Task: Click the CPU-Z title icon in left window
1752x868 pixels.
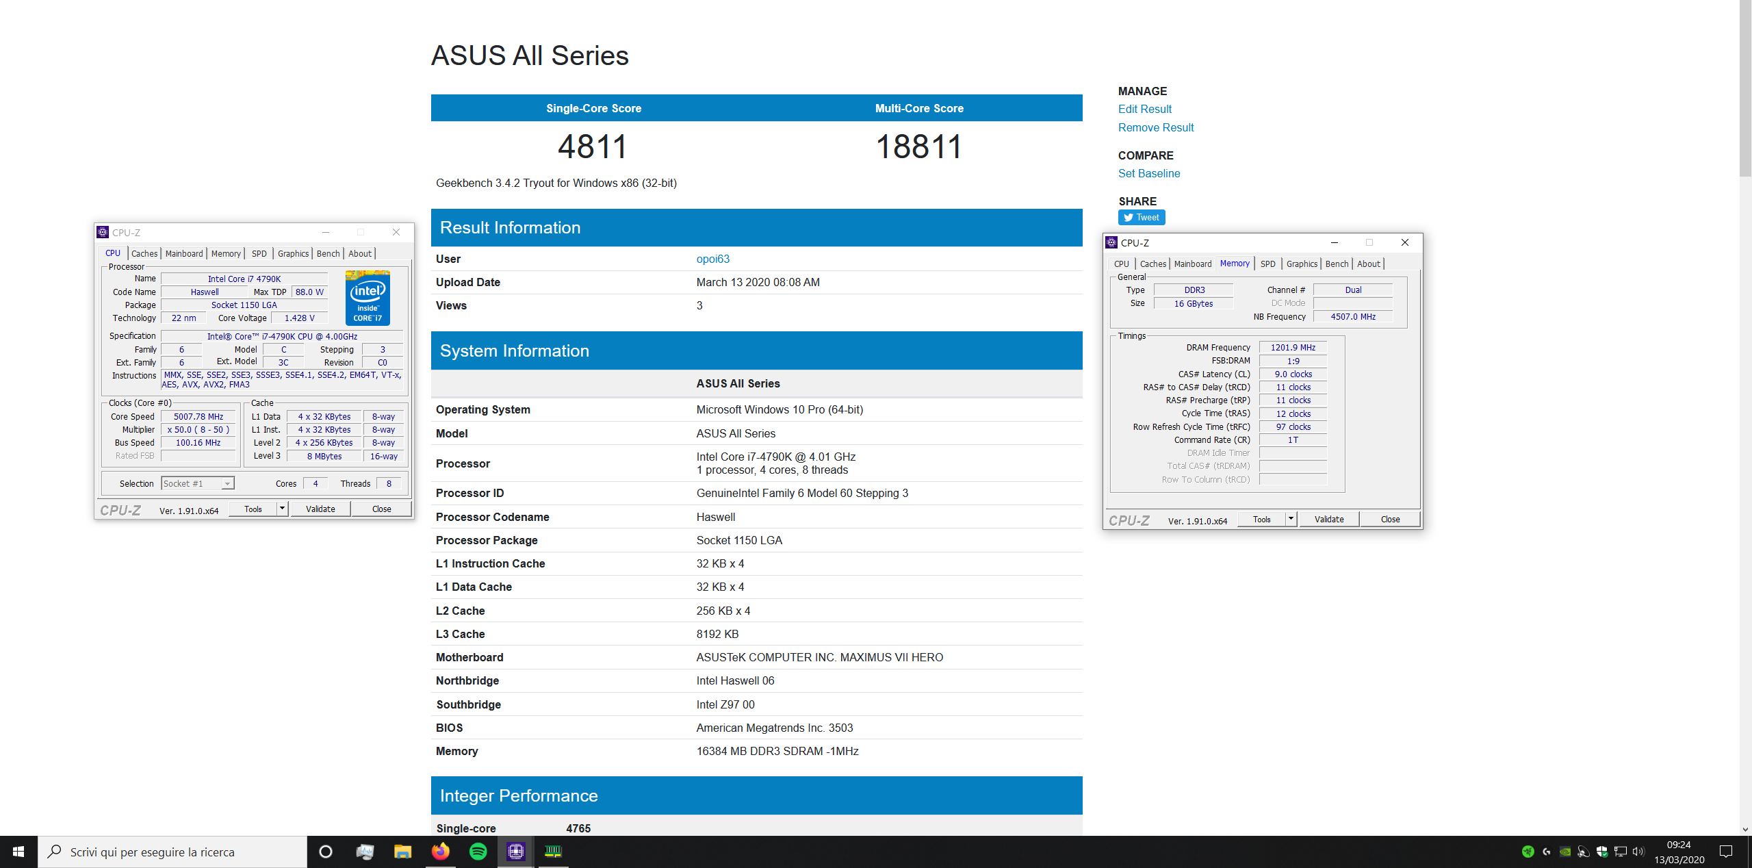Action: 103,232
